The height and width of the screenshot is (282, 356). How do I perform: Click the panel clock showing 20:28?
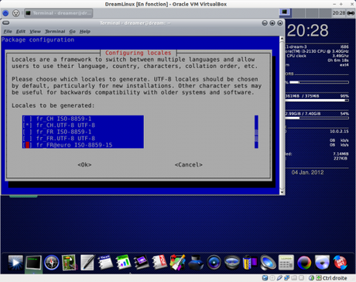(x=339, y=13)
